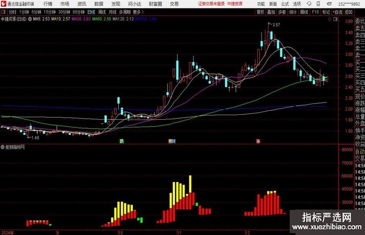Viewport: 365px width, 235px height.
Task: Expand the 股朋指标网 indicator dropdown arrow
Action: click(x=3, y=147)
